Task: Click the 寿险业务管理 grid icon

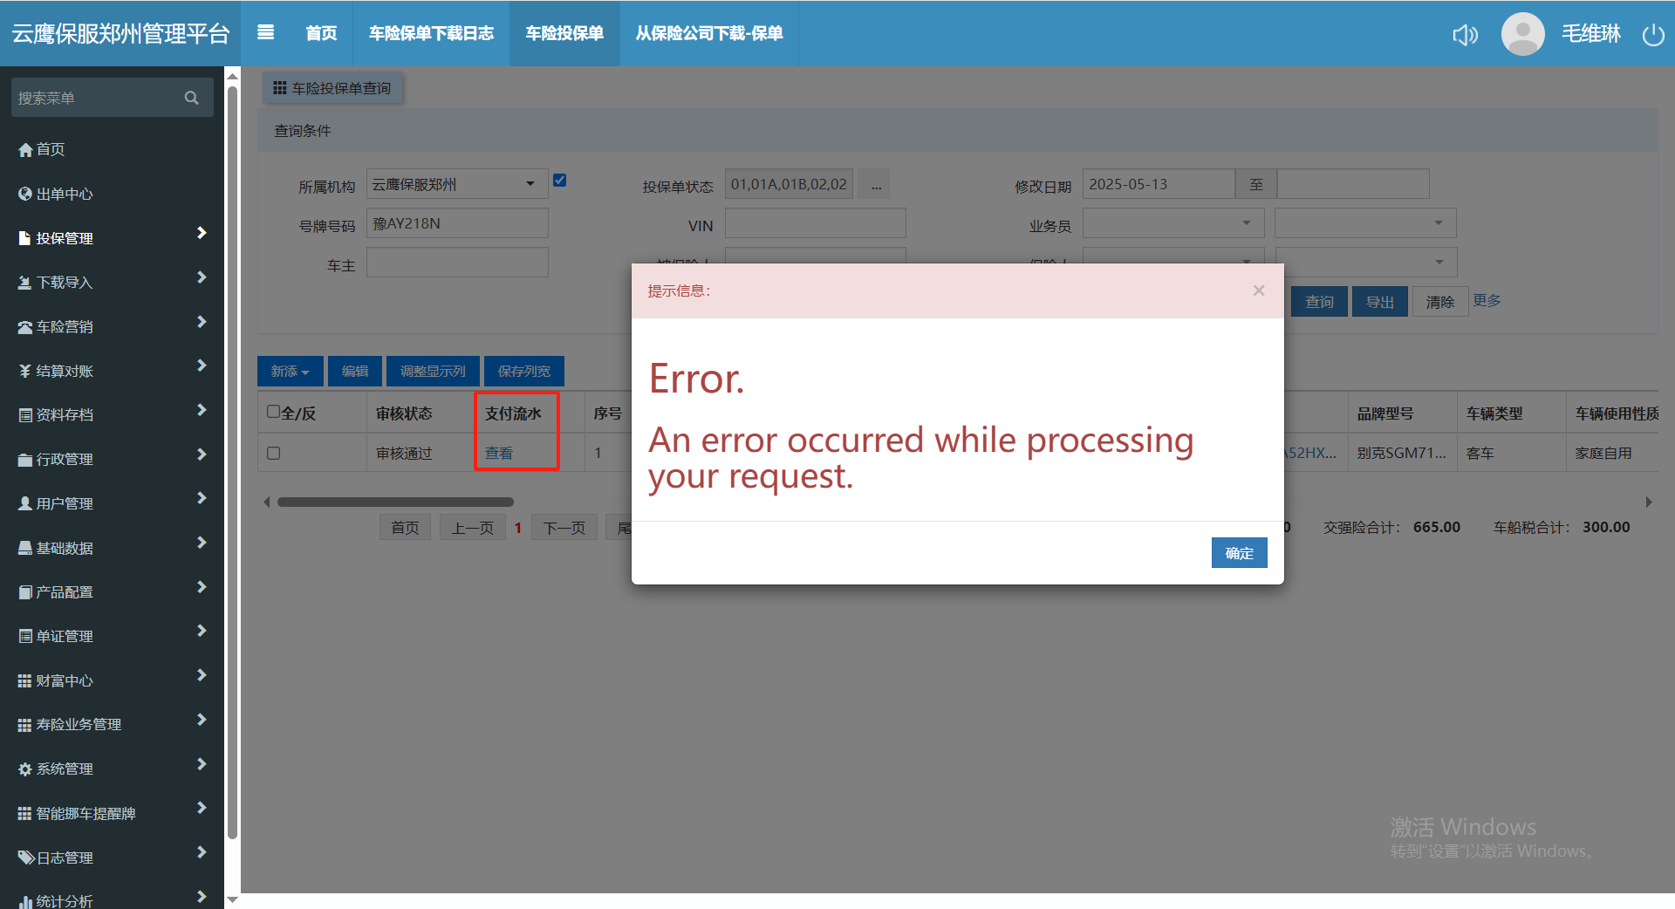Action: click(25, 725)
